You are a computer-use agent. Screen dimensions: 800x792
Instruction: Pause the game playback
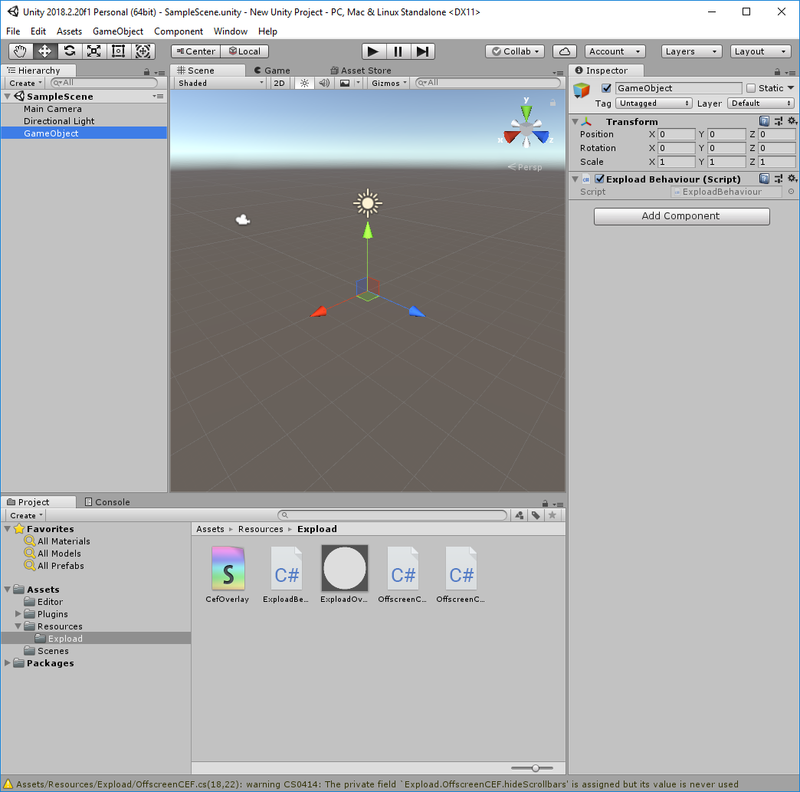pos(398,51)
